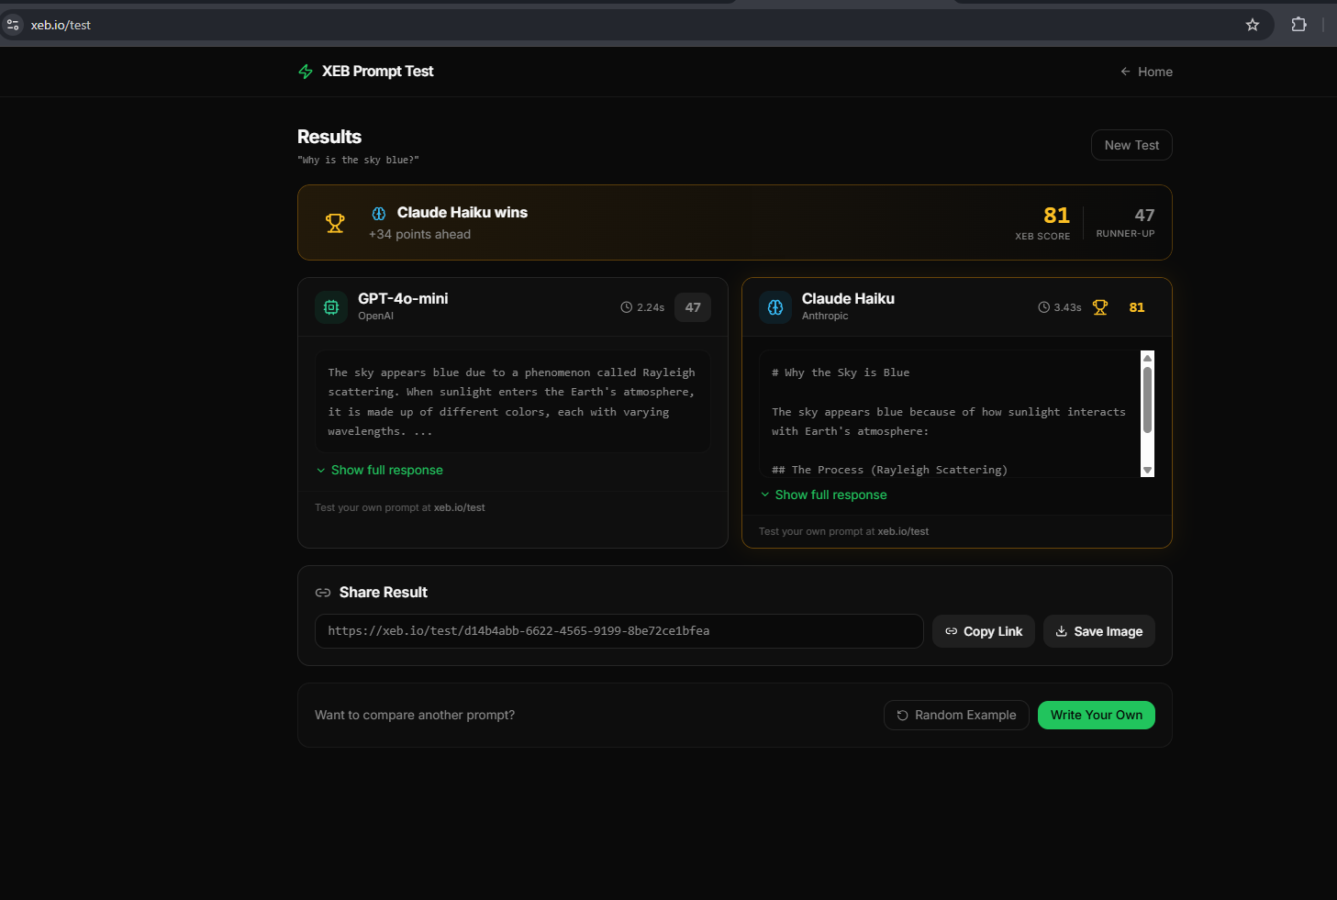The image size is (1337, 900).
Task: Click the trophy icon in the winner banner
Action: [x=335, y=222]
